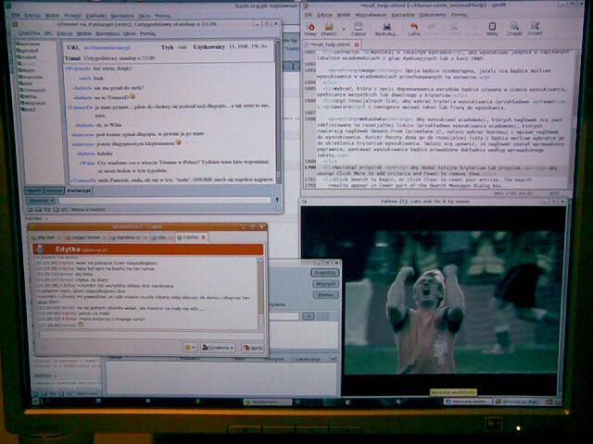Switch to the first conversation tab in Gajim
Screen dimensions: 593x444
(46, 238)
